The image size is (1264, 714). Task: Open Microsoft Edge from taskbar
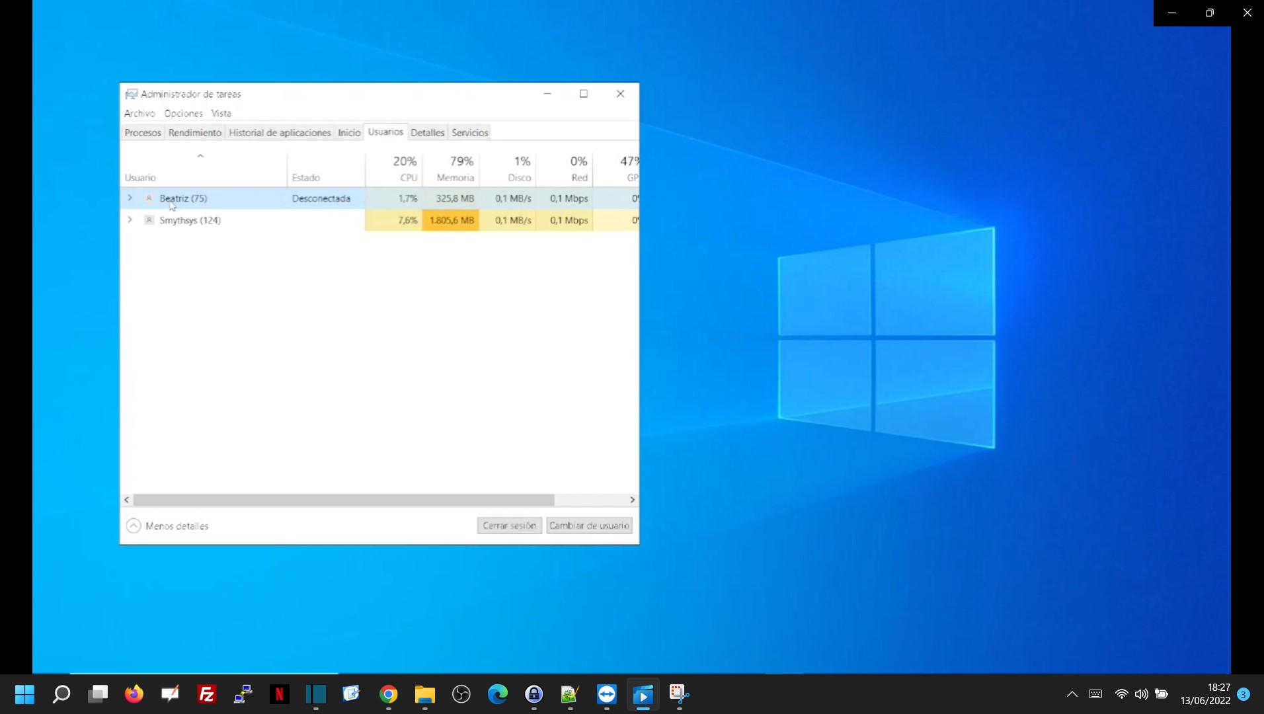click(x=497, y=694)
